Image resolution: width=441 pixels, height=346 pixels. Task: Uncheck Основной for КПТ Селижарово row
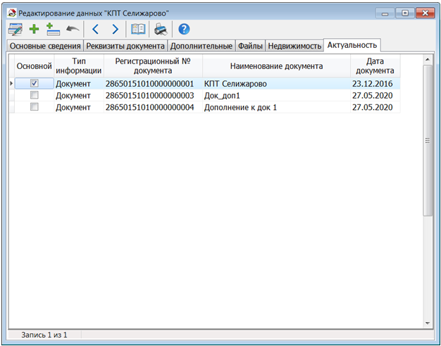click(34, 83)
